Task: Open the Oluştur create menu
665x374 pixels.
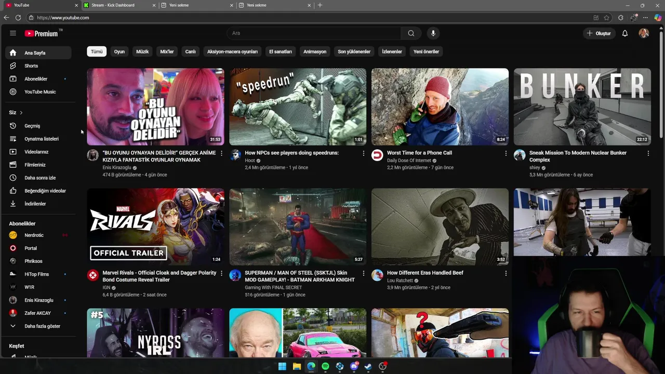Action: click(599, 33)
